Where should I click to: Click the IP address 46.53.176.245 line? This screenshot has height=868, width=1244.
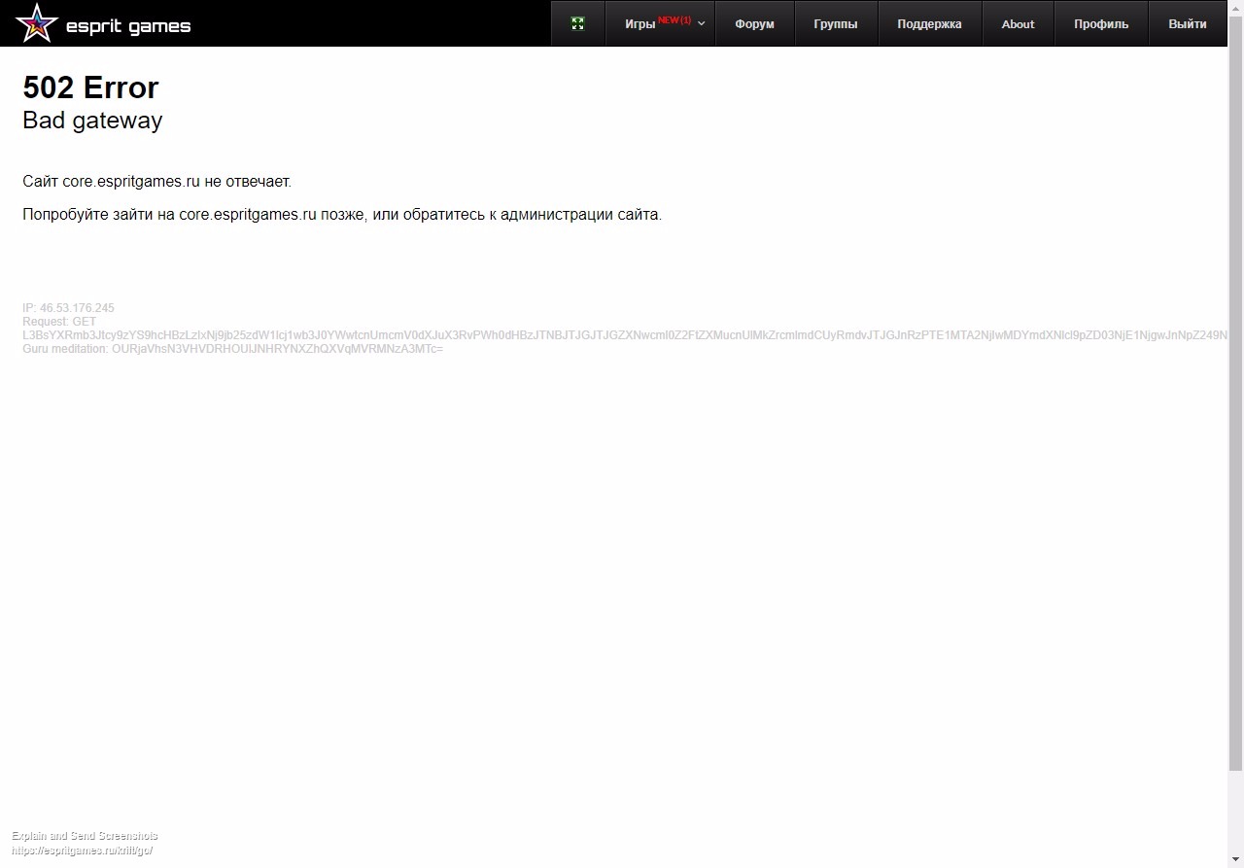point(68,308)
